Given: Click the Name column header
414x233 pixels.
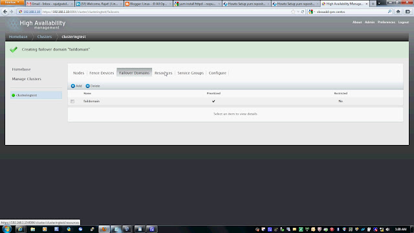Looking at the screenshot, I should click(87, 93).
